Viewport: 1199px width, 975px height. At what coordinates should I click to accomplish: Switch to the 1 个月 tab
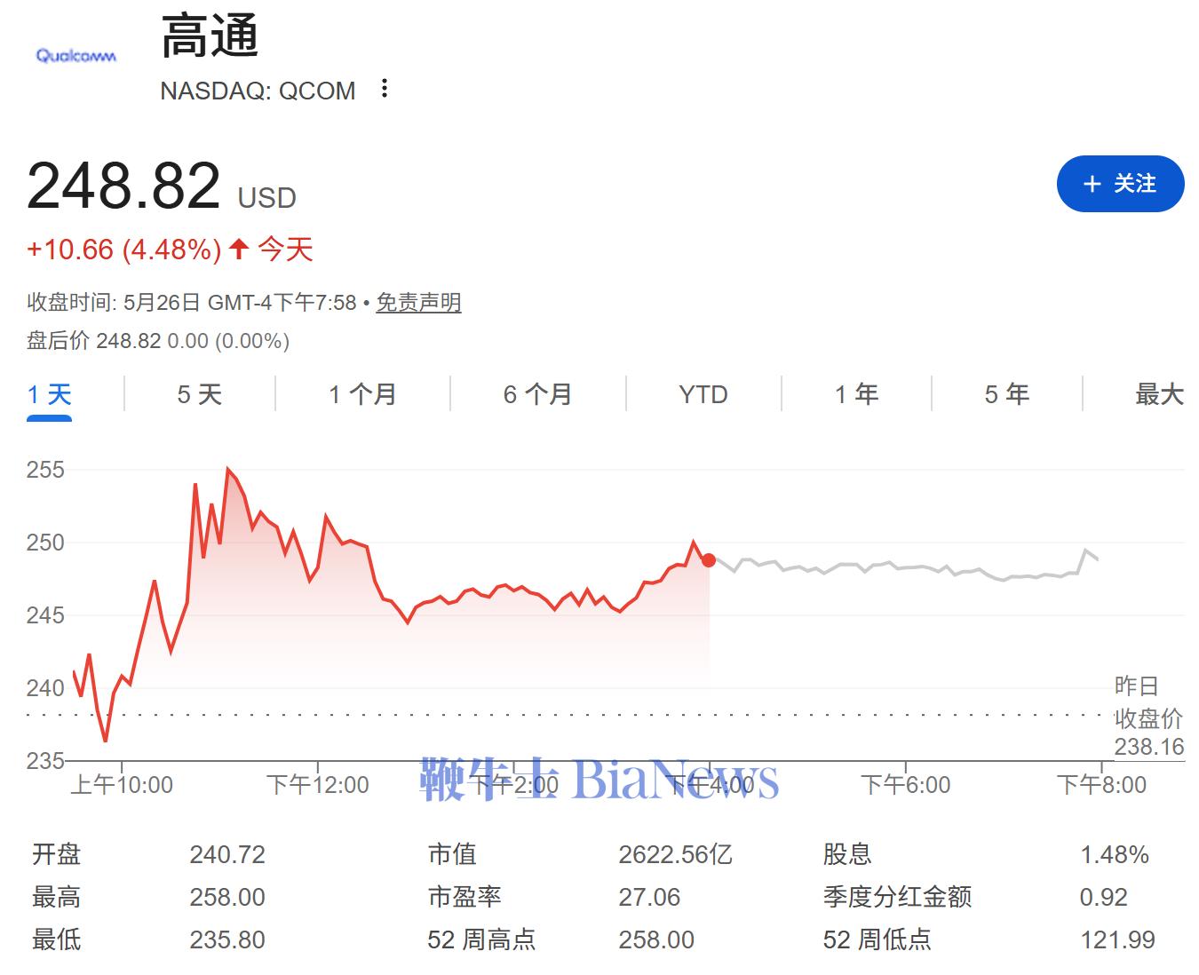click(x=362, y=394)
